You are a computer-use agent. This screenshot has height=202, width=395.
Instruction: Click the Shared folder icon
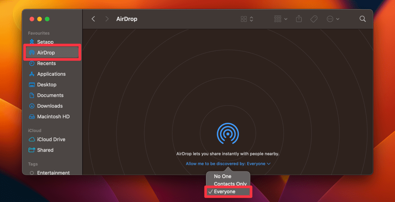32,150
